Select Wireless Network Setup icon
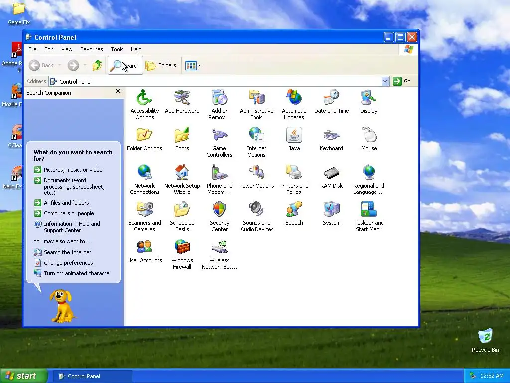The image size is (510, 383). [219, 254]
